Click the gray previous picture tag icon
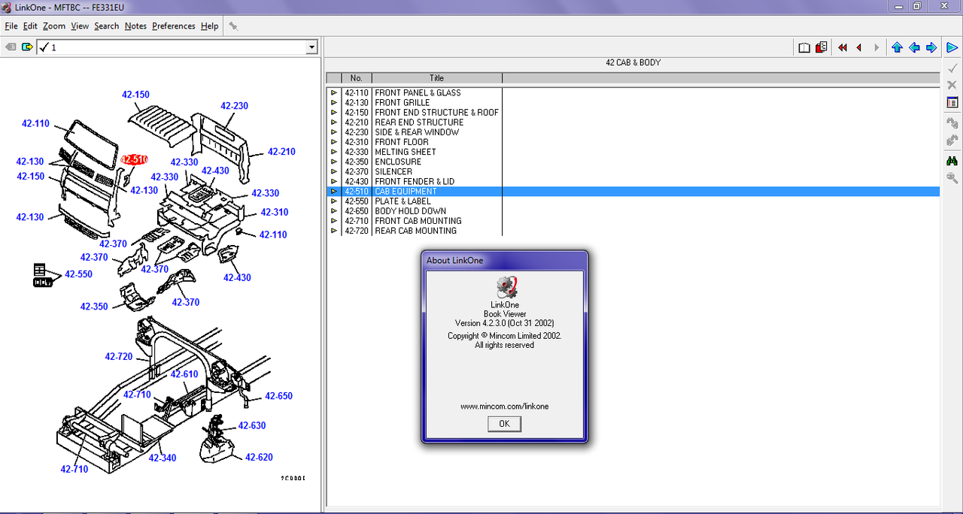This screenshot has height=514, width=963. click(11, 47)
